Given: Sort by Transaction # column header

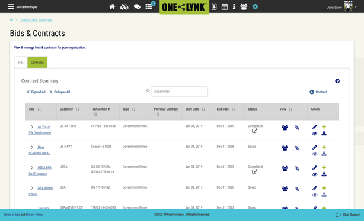Looking at the screenshot, I should 95,114.
